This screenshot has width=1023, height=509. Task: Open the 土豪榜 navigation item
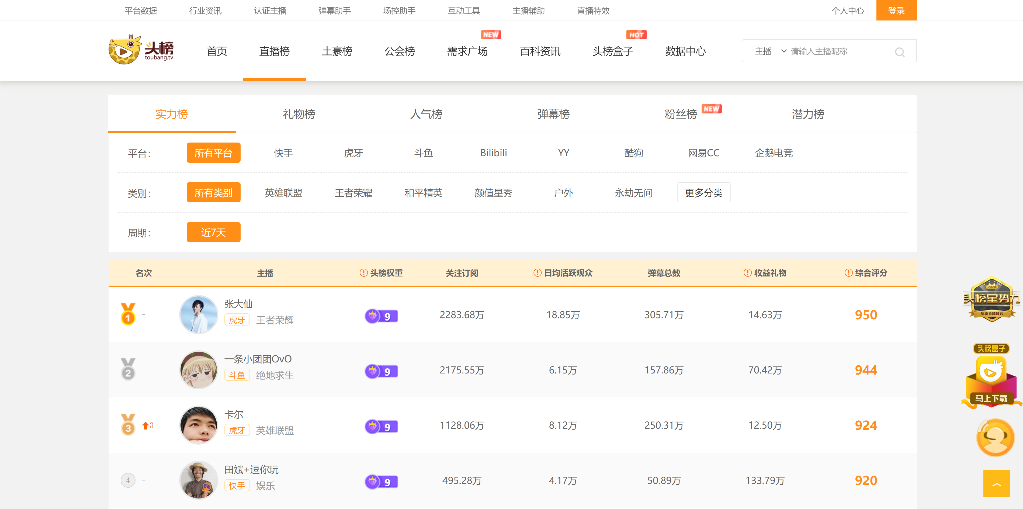pos(337,51)
